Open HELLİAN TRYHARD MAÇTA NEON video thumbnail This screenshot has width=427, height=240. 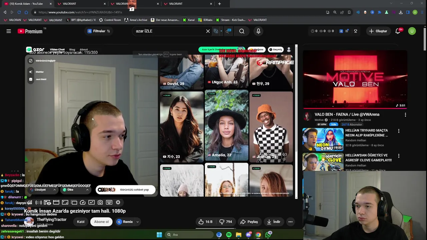323,139
